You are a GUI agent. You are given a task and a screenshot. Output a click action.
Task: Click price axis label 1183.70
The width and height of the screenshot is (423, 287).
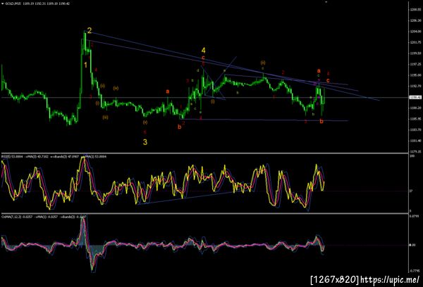[x=416, y=129]
